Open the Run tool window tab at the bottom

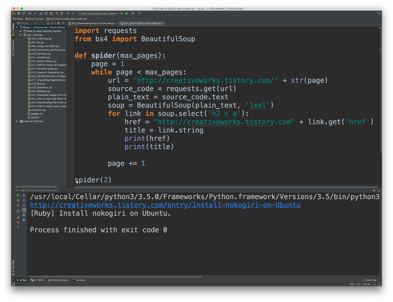[x=22, y=280]
